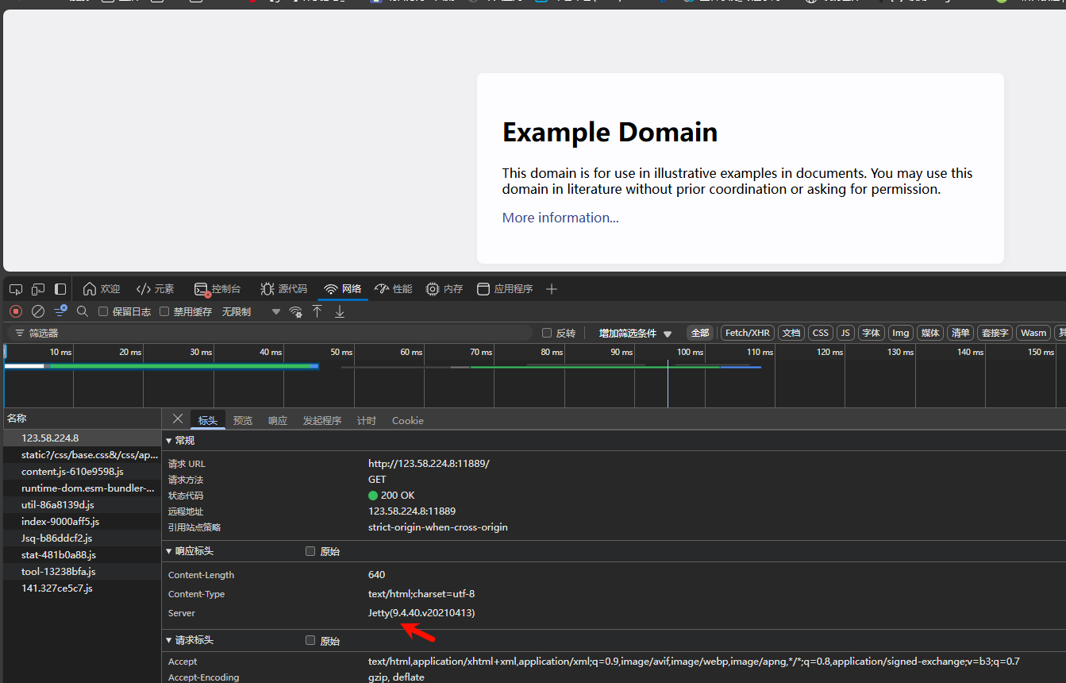Screen dimensions: 1066x683
Task: Click the record network log button
Action: pyautogui.click(x=16, y=311)
